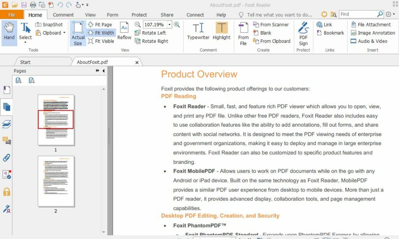Click the Find magnifier search icon

coord(380,14)
